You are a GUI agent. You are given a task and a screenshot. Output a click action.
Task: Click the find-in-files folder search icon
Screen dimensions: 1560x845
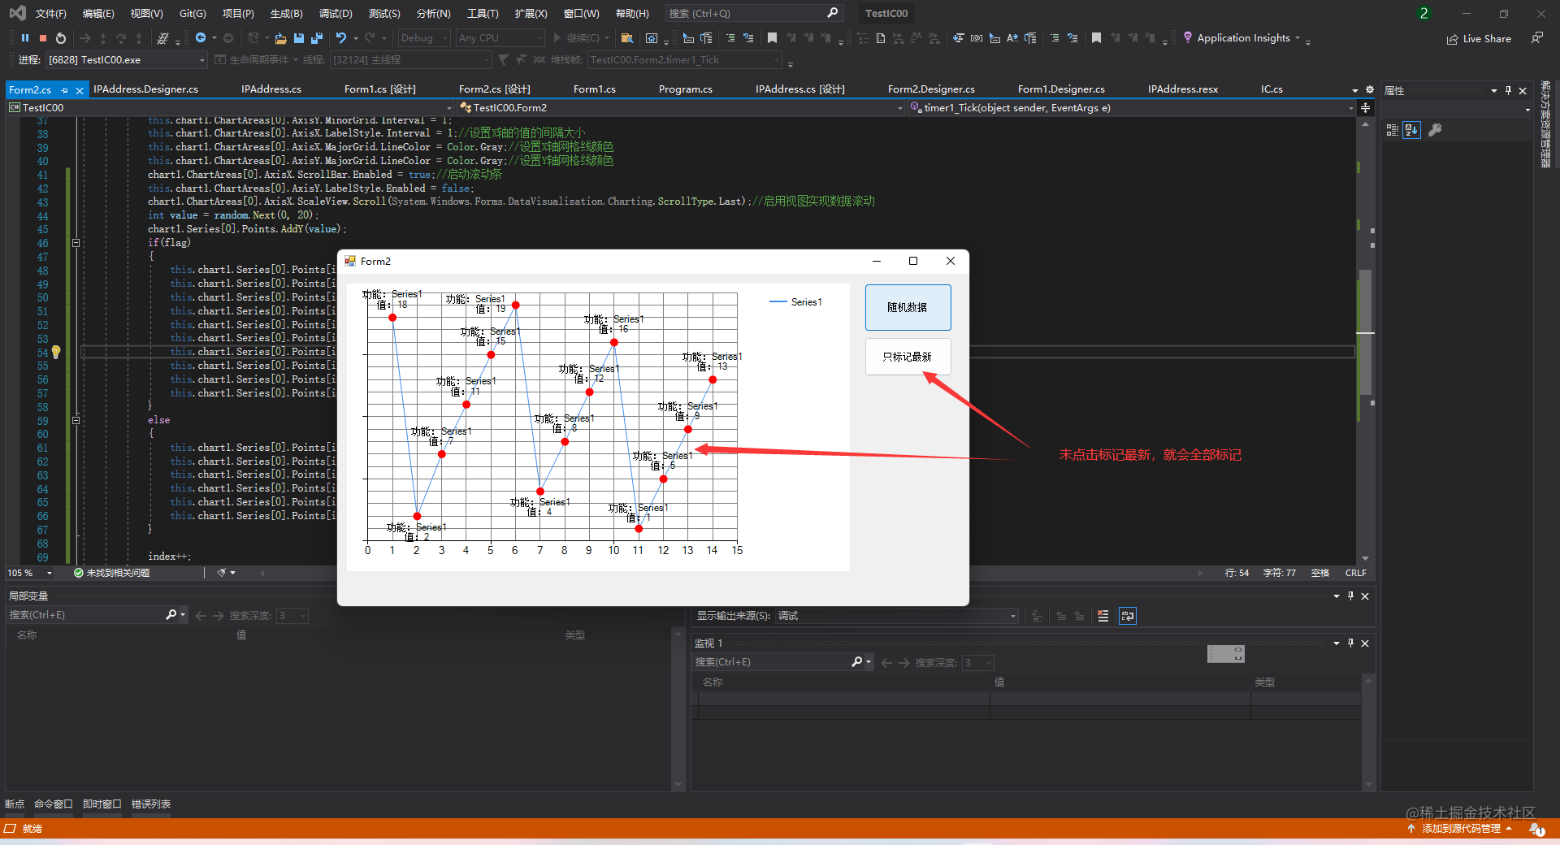click(x=626, y=38)
